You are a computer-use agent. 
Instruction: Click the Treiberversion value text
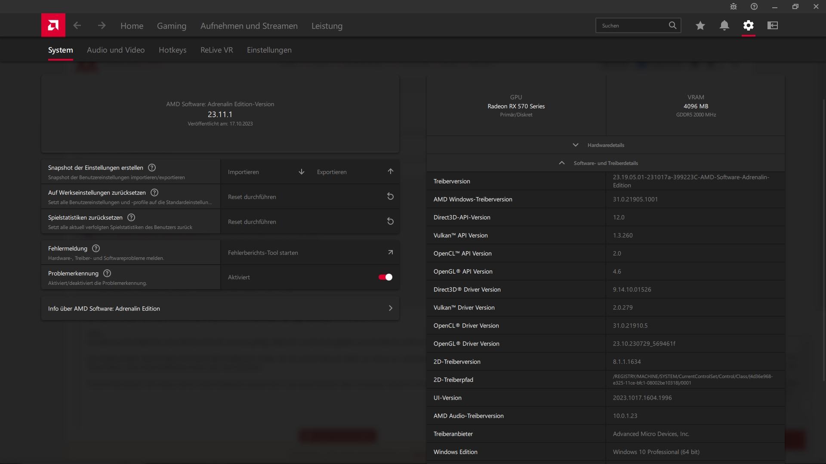click(x=691, y=181)
